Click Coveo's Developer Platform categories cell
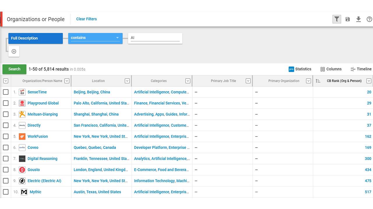This screenshot has height=209, width=373. pyautogui.click(x=162, y=147)
